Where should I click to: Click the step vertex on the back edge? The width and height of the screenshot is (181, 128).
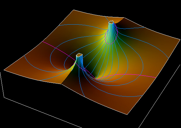pos(124,18)
